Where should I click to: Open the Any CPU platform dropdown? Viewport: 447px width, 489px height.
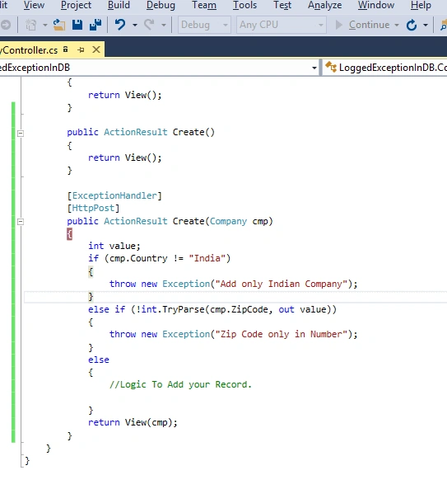click(x=282, y=25)
